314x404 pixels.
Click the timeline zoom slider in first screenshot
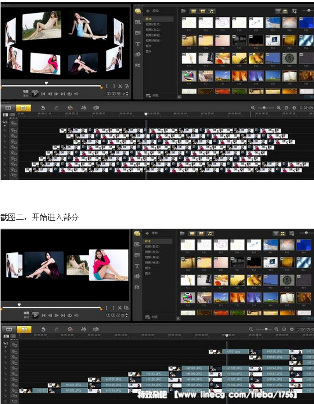tap(265, 108)
